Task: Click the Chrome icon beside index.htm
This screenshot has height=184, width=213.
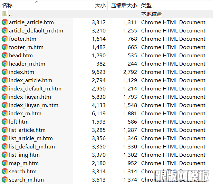Action: [5, 72]
